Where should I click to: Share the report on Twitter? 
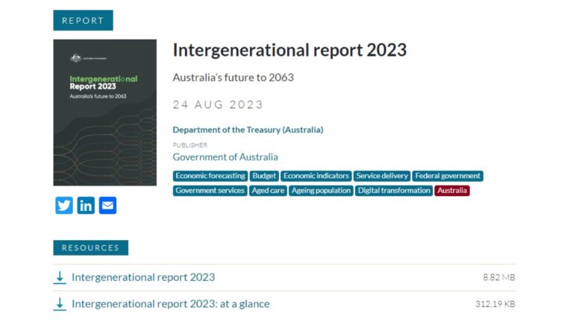click(x=64, y=206)
